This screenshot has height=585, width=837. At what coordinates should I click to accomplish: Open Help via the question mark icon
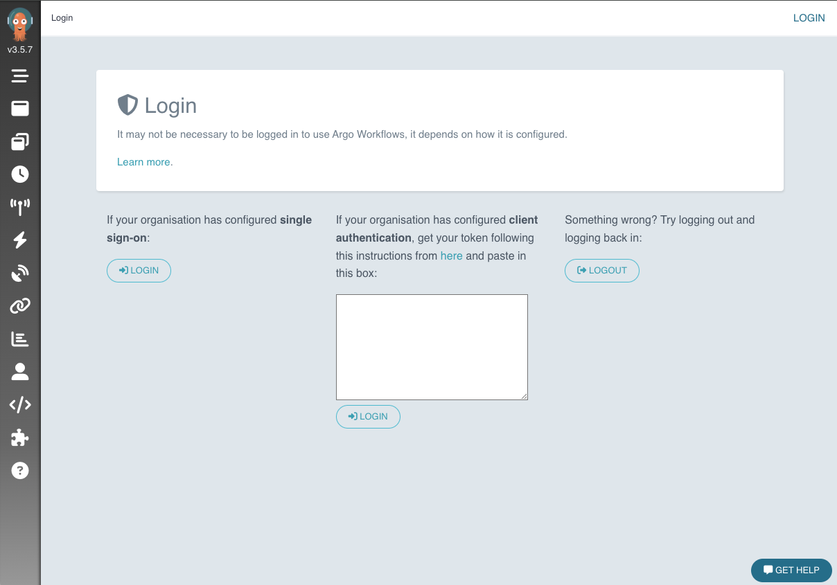tap(20, 471)
